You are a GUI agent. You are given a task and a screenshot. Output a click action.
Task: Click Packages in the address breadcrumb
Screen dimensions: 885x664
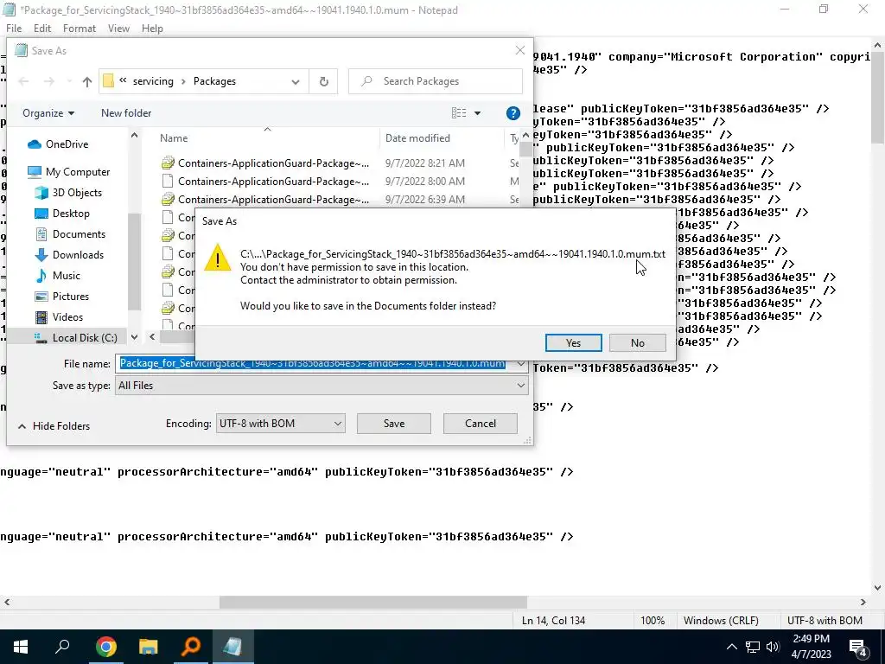click(214, 81)
